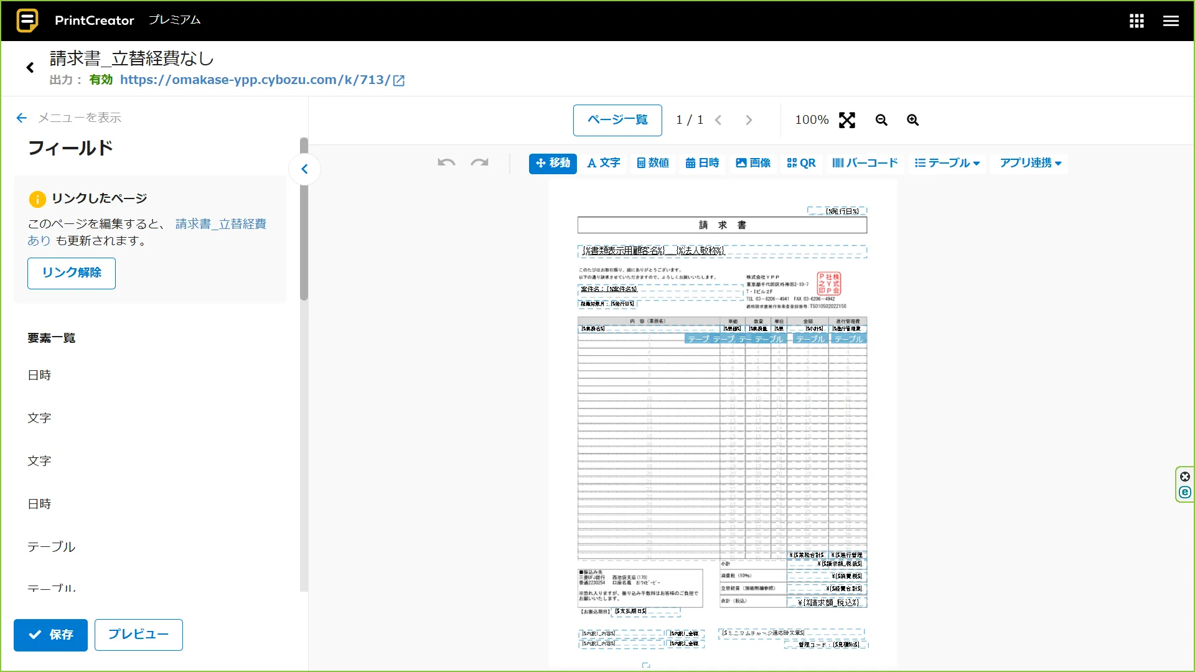Viewport: 1195px width, 672px height.
Task: Expand the テーブル dropdown
Action: 947,163
